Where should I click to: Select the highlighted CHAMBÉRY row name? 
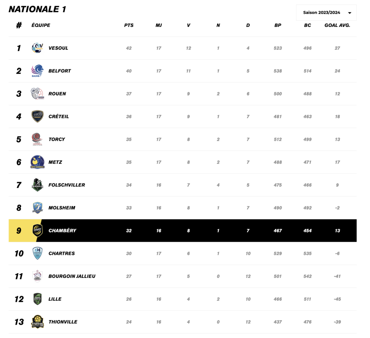(x=62, y=231)
